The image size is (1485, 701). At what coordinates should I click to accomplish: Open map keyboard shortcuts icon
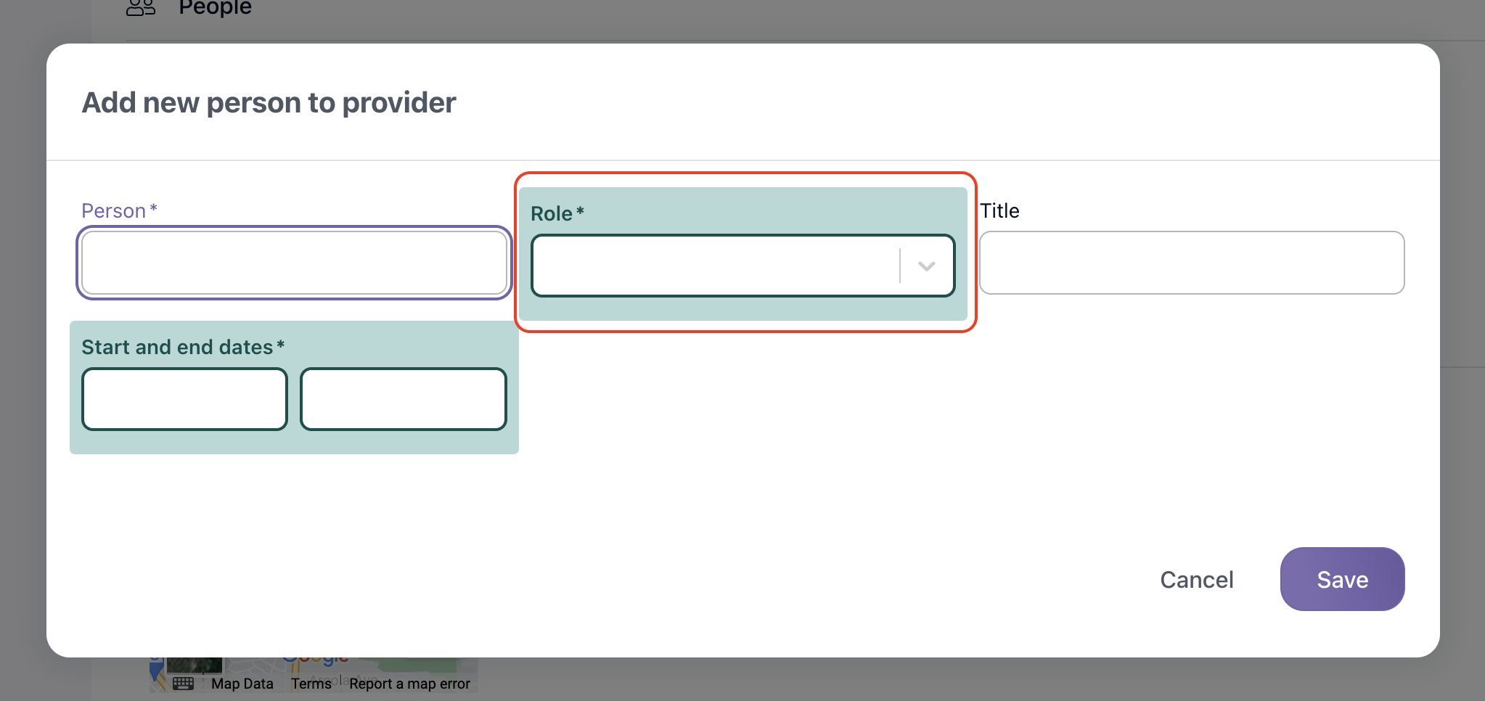point(183,683)
